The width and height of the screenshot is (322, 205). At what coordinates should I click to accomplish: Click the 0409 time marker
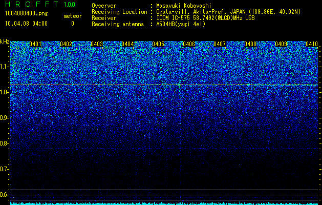281,44
